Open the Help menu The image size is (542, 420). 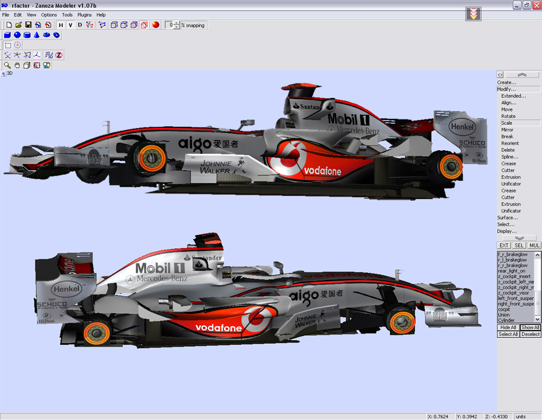(x=101, y=15)
